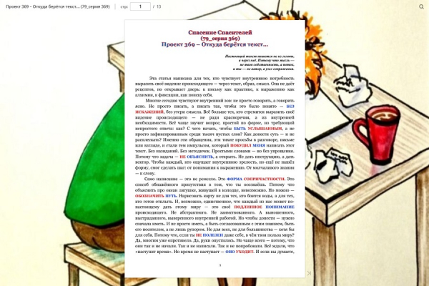429x286 pixels.
Task: Click the page number at the page bottom
Action: pos(220,265)
